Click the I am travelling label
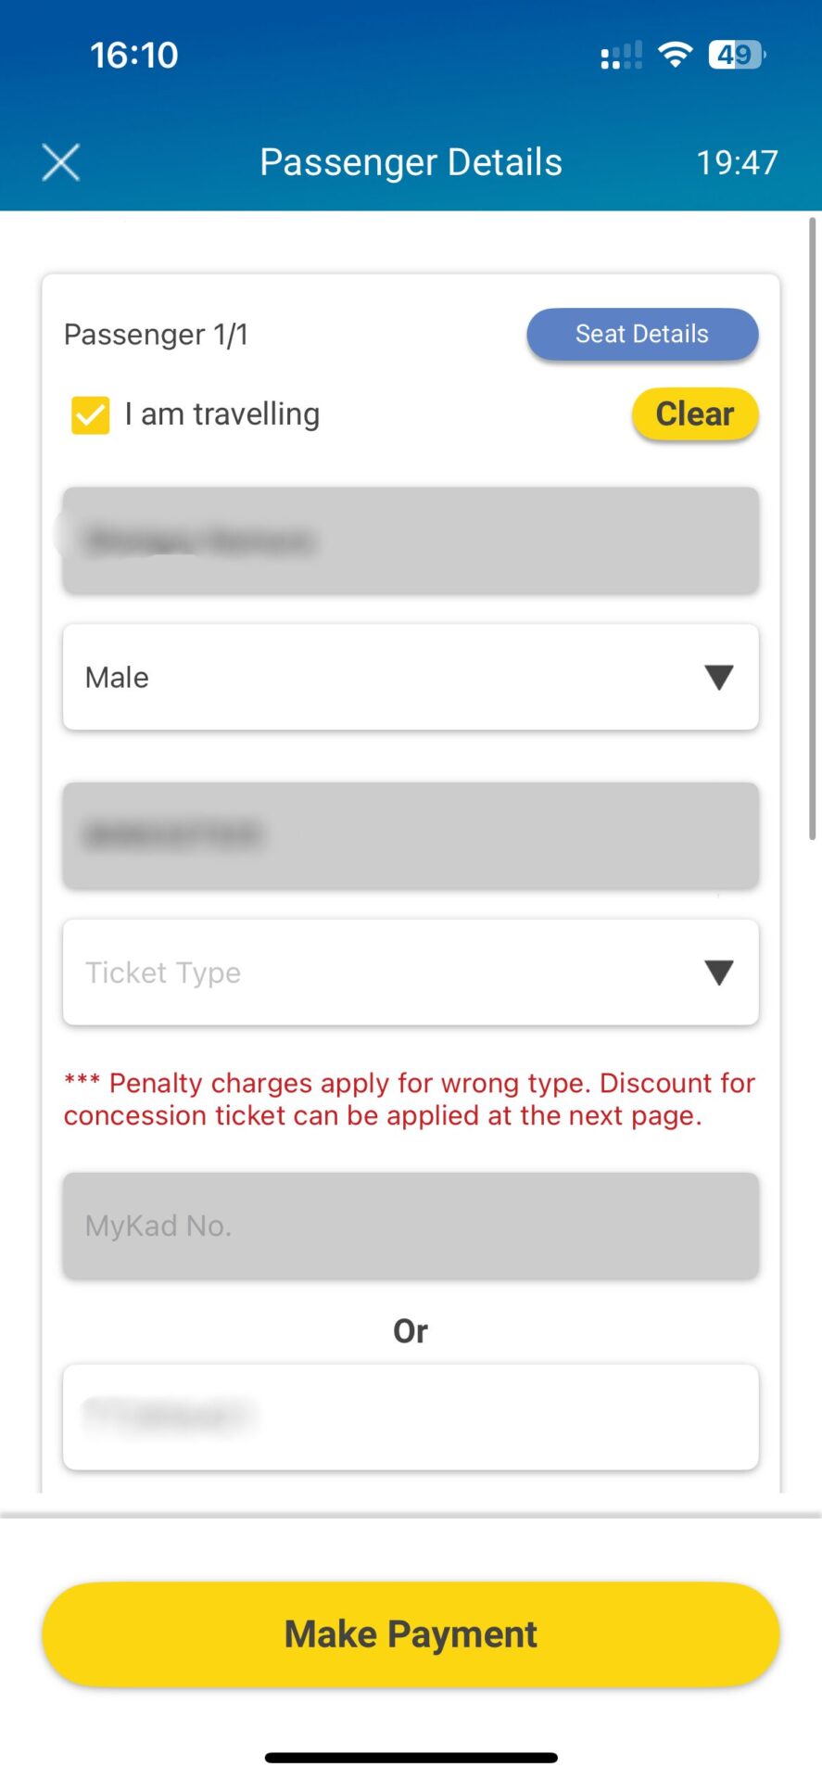This screenshot has height=1780, width=822. click(222, 413)
